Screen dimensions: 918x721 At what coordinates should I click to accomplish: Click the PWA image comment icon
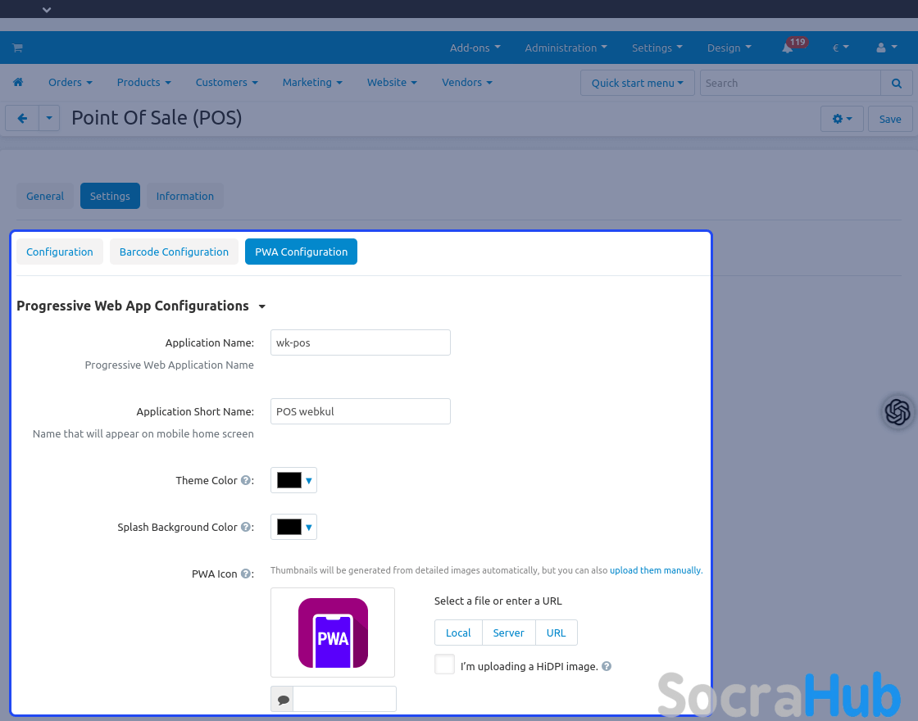[x=283, y=700]
